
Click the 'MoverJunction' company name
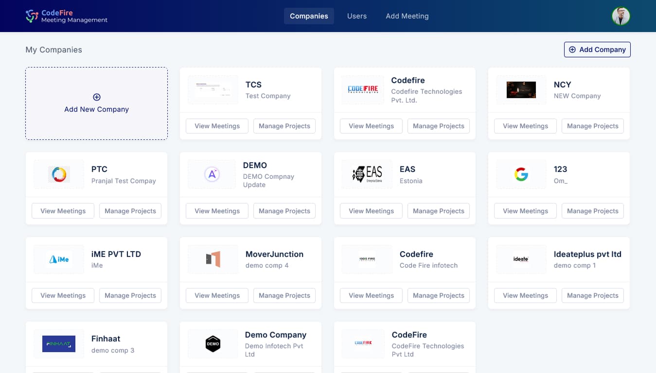click(x=274, y=254)
